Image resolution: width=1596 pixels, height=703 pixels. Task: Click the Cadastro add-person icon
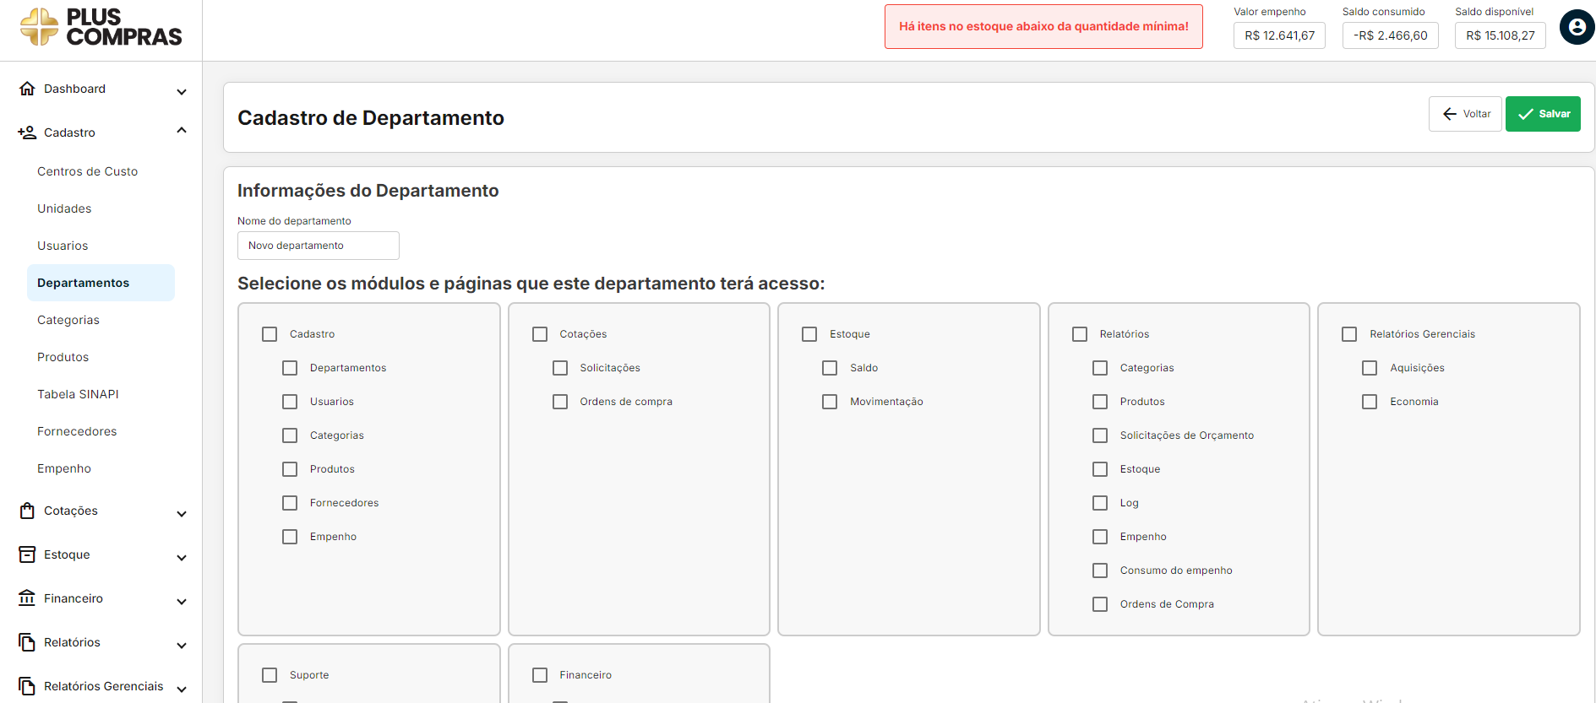pyautogui.click(x=27, y=132)
